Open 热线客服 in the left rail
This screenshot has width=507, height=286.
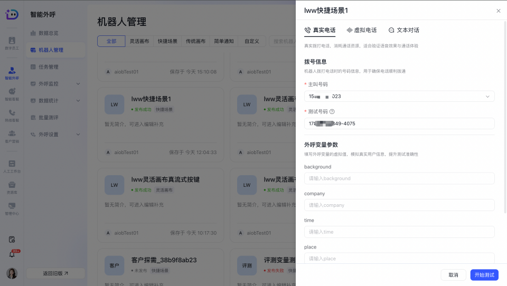click(x=12, y=116)
